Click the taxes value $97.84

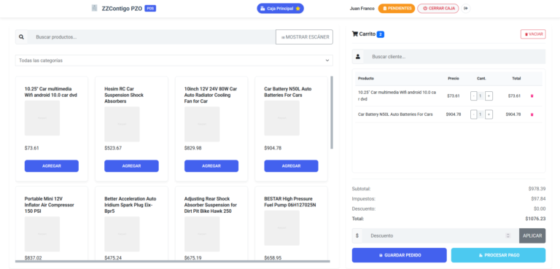click(x=538, y=198)
